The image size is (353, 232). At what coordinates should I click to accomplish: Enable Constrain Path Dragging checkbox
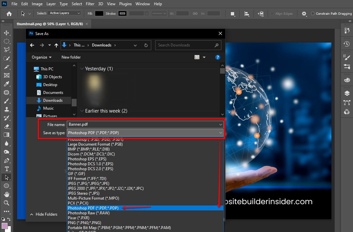(313, 13)
